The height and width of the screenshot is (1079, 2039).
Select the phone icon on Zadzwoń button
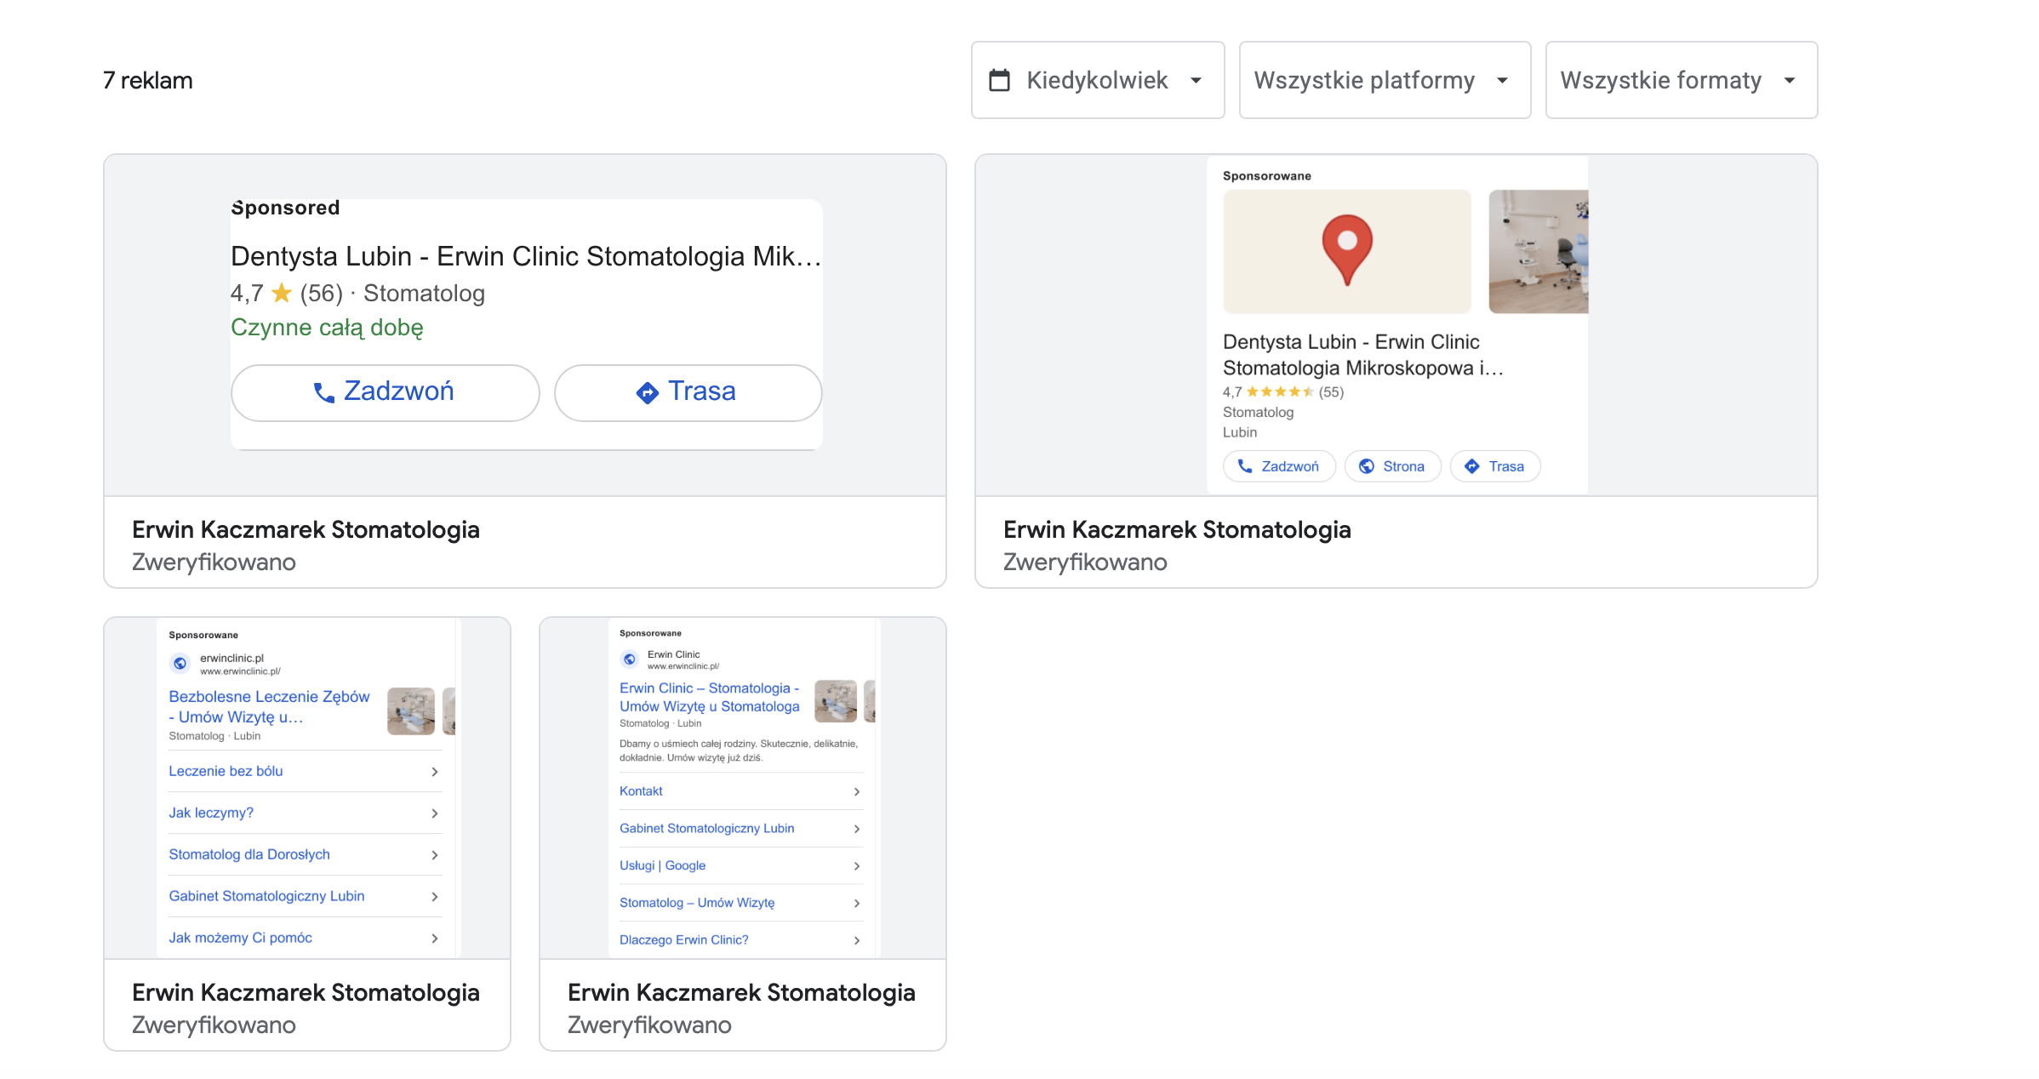tap(323, 392)
